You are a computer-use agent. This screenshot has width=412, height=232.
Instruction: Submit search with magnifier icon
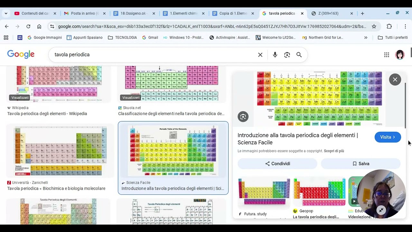point(299,55)
